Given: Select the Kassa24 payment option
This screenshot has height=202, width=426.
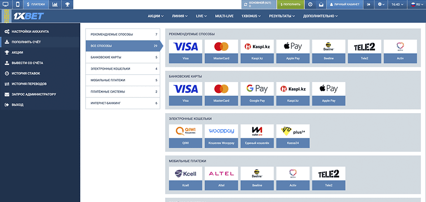Looking at the screenshot, I should [x=293, y=136].
